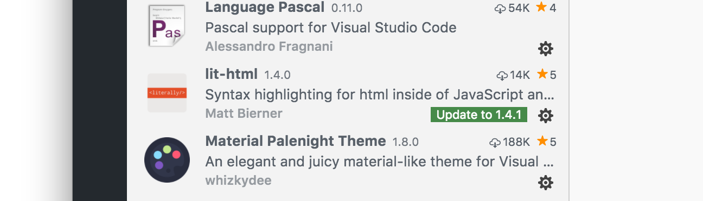Screen dimensions: 703x201
Task: Open the Material Palenight Theme title
Action: (x=296, y=141)
